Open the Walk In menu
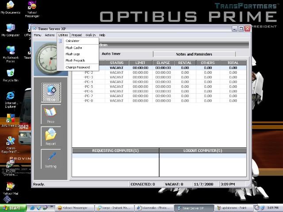The image size is (283, 212). (x=90, y=35)
